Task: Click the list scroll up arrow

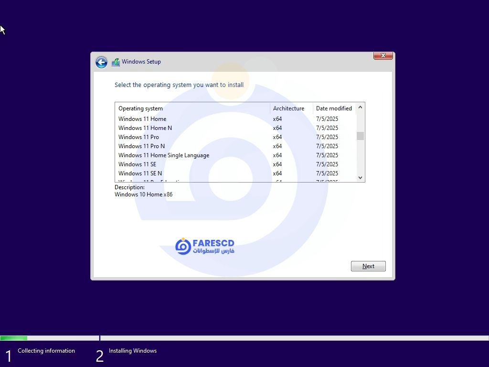Action: pyautogui.click(x=360, y=107)
